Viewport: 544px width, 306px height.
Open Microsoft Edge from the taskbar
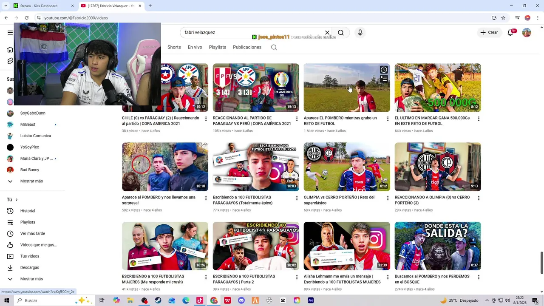(x=186, y=300)
